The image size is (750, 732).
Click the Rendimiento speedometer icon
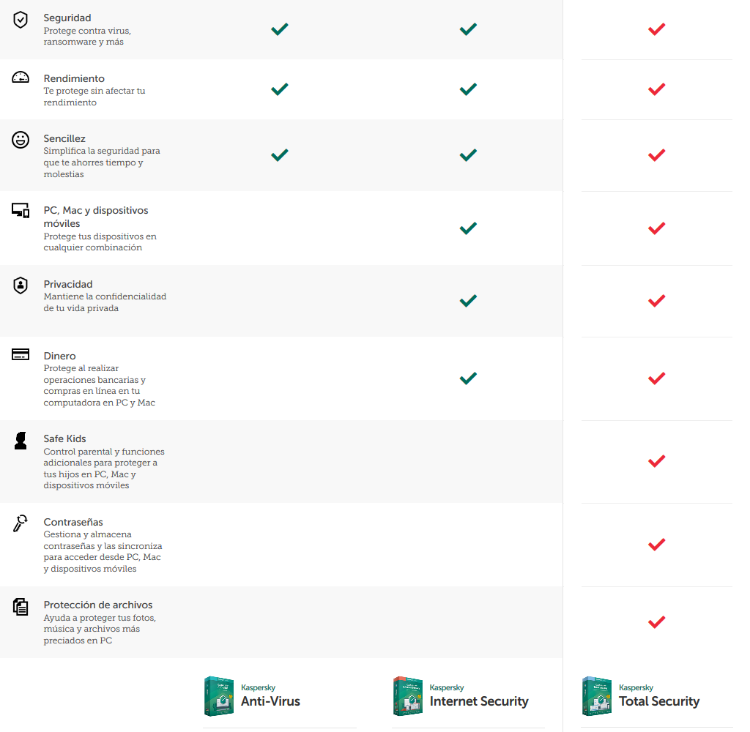tap(21, 78)
